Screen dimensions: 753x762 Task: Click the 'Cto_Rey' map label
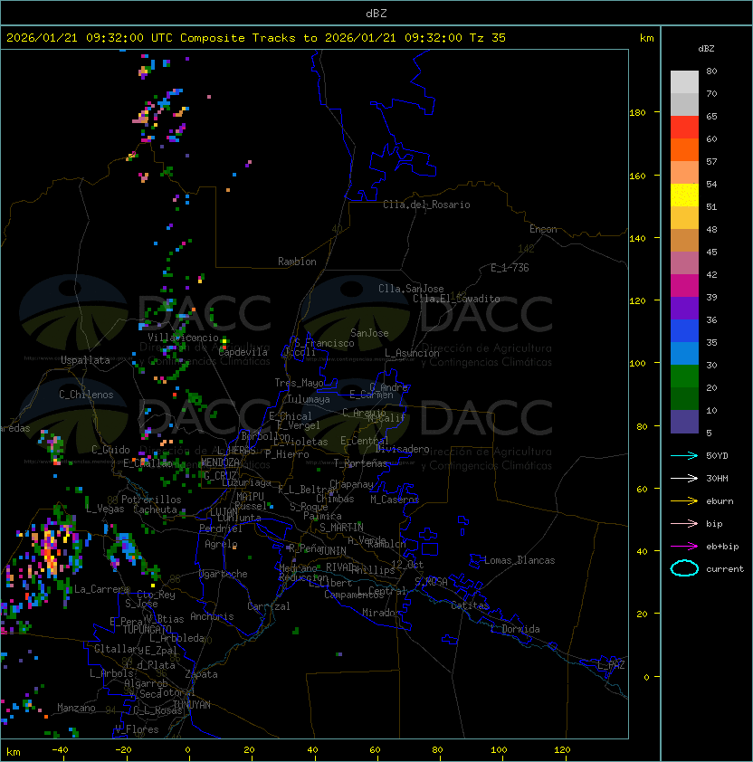(x=156, y=594)
